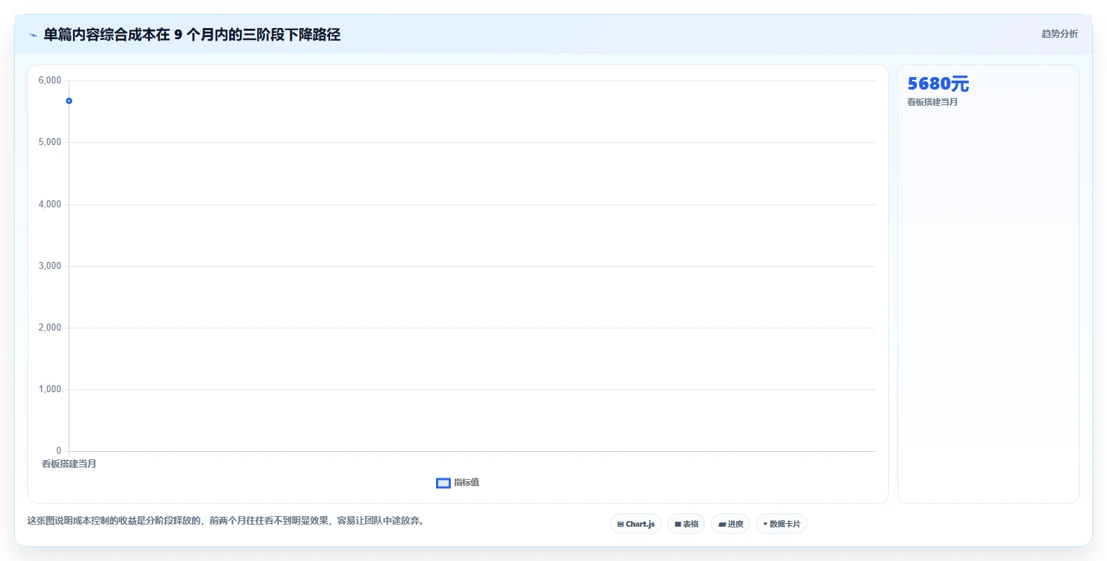Click the 3,000 y-axis tick label
Image resolution: width=1107 pixels, height=561 pixels.
tap(50, 266)
